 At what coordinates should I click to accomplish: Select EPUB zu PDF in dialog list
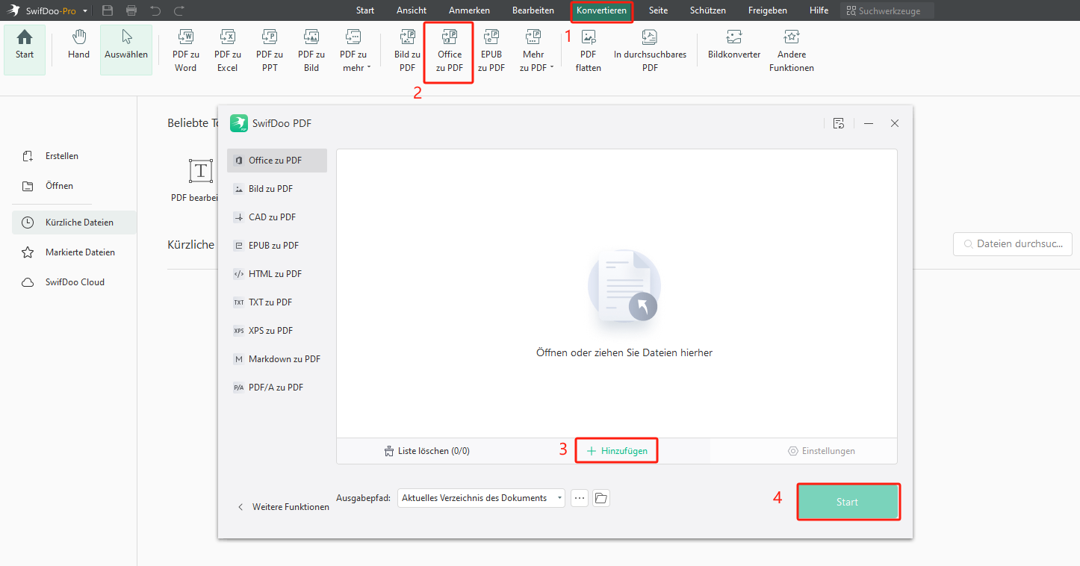pyautogui.click(x=276, y=246)
